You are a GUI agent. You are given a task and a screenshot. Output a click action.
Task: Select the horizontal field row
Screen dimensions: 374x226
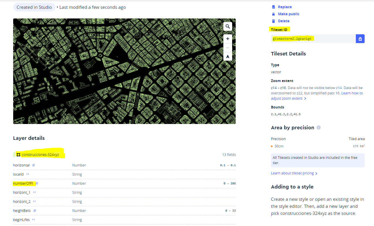click(124, 165)
